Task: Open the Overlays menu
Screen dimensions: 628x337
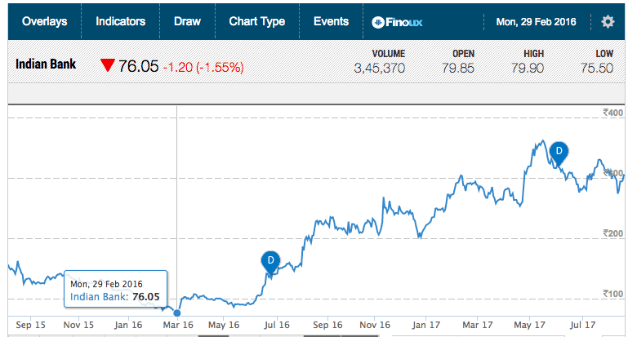Action: (x=45, y=21)
